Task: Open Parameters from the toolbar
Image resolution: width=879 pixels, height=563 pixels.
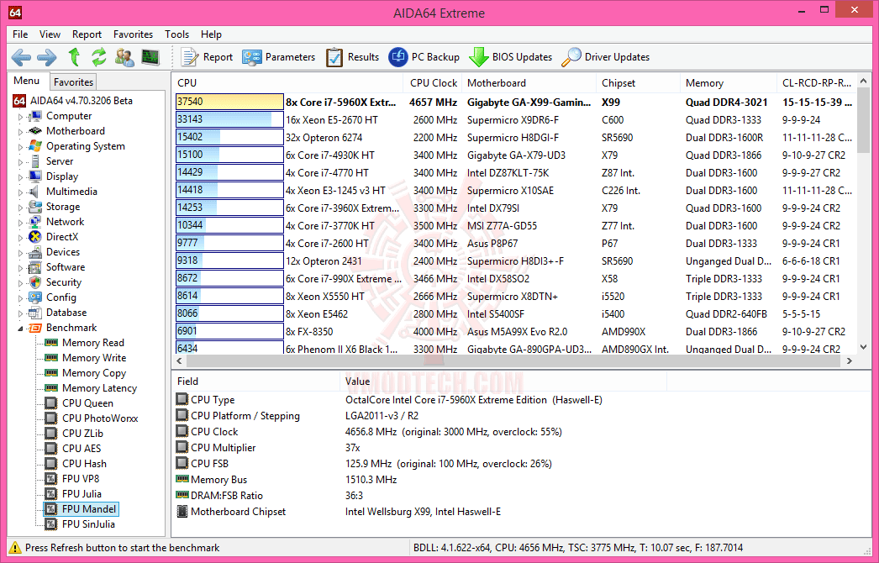Action: [x=279, y=57]
